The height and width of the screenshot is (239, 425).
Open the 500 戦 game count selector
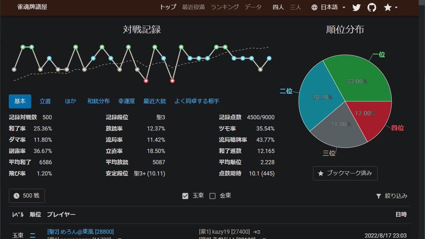27,196
